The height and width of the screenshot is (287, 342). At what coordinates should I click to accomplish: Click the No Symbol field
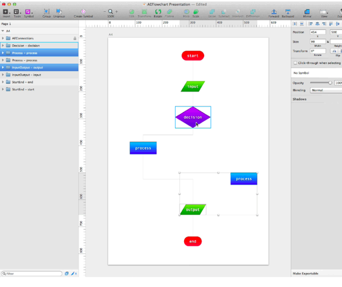(x=316, y=73)
